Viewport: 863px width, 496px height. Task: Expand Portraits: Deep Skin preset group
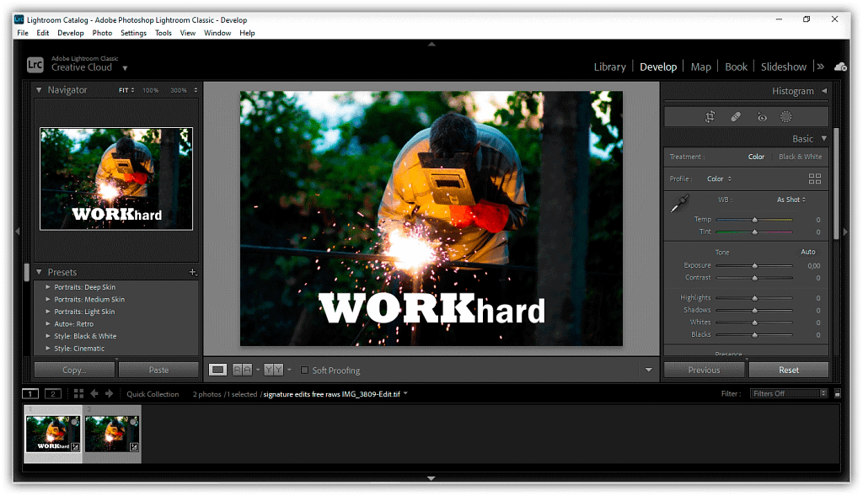[x=48, y=287]
